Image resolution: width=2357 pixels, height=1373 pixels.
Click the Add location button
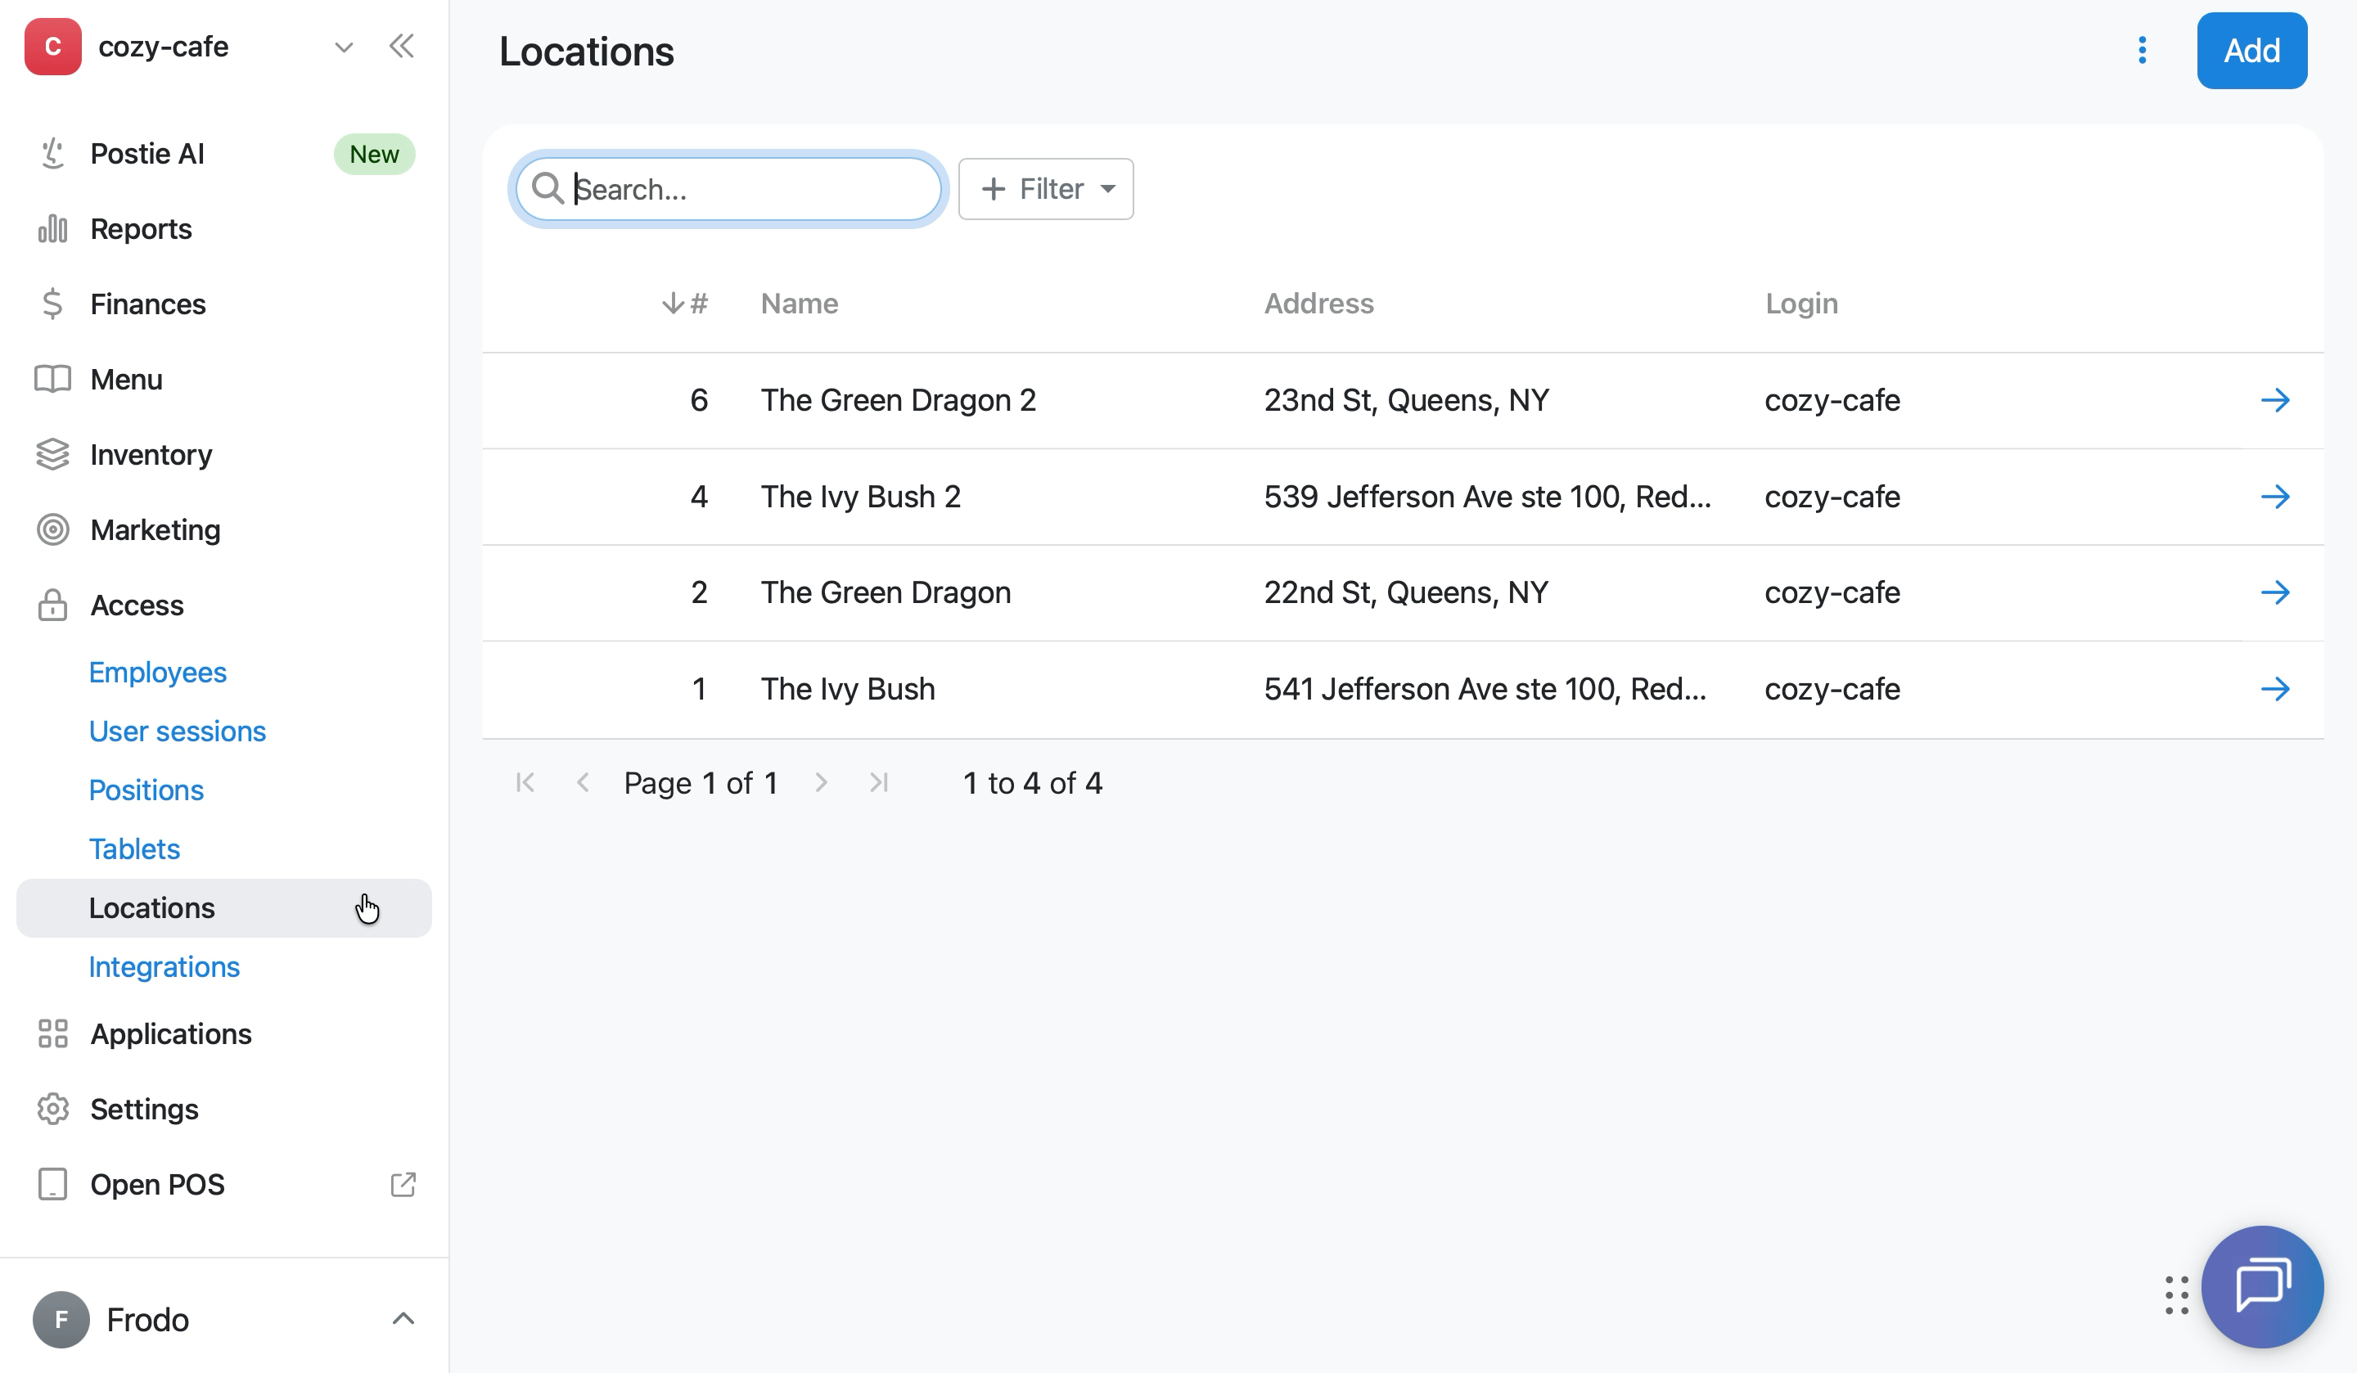(x=2252, y=51)
